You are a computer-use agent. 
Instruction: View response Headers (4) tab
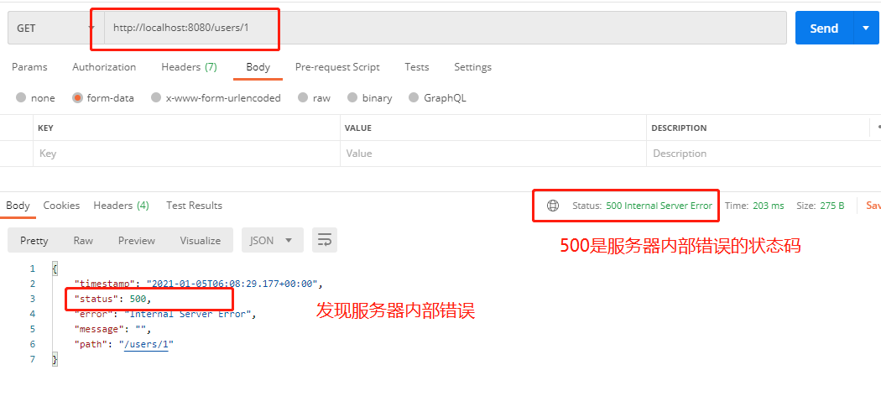pos(121,206)
